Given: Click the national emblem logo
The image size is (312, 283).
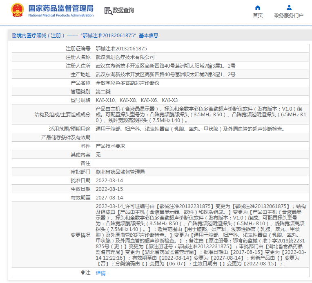Looking at the screenshot, I should [18, 10].
